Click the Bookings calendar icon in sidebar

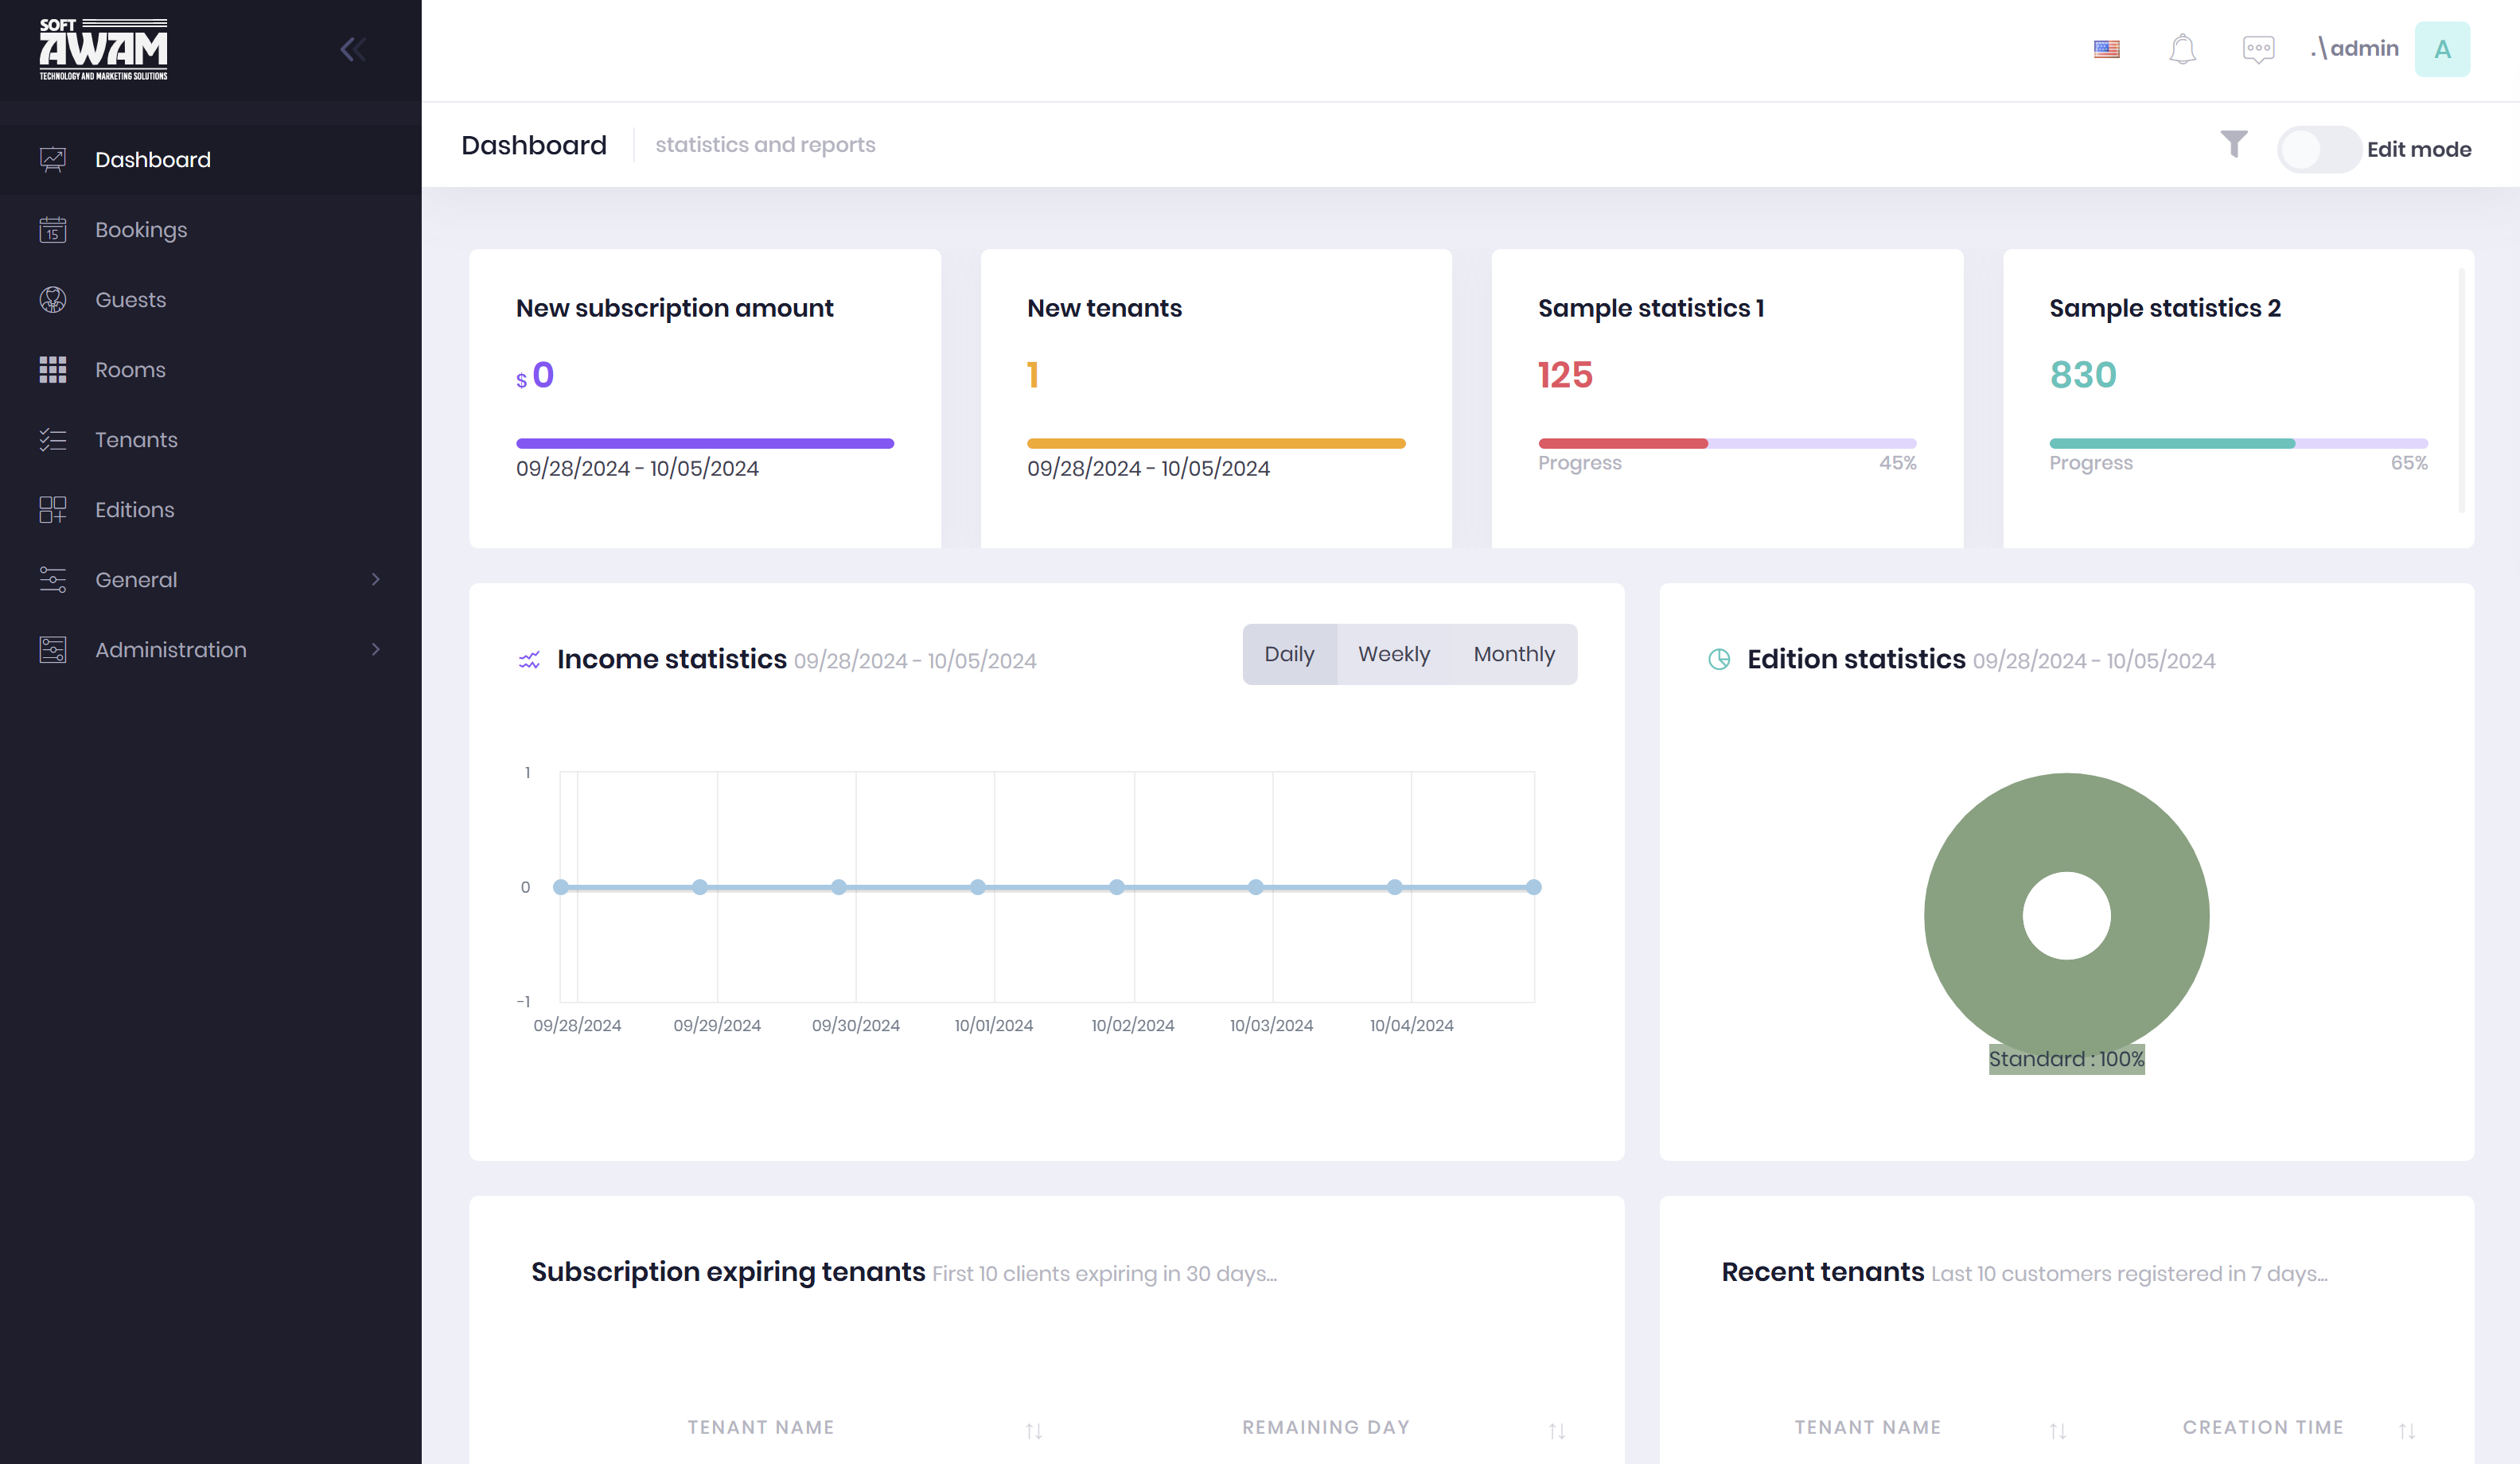click(53, 230)
